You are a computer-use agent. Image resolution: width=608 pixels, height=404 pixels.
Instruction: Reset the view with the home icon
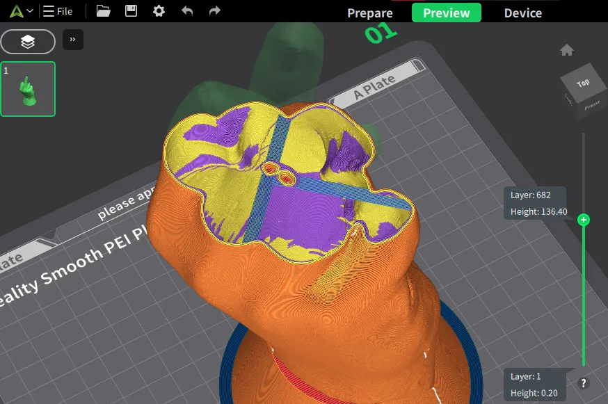pos(566,50)
